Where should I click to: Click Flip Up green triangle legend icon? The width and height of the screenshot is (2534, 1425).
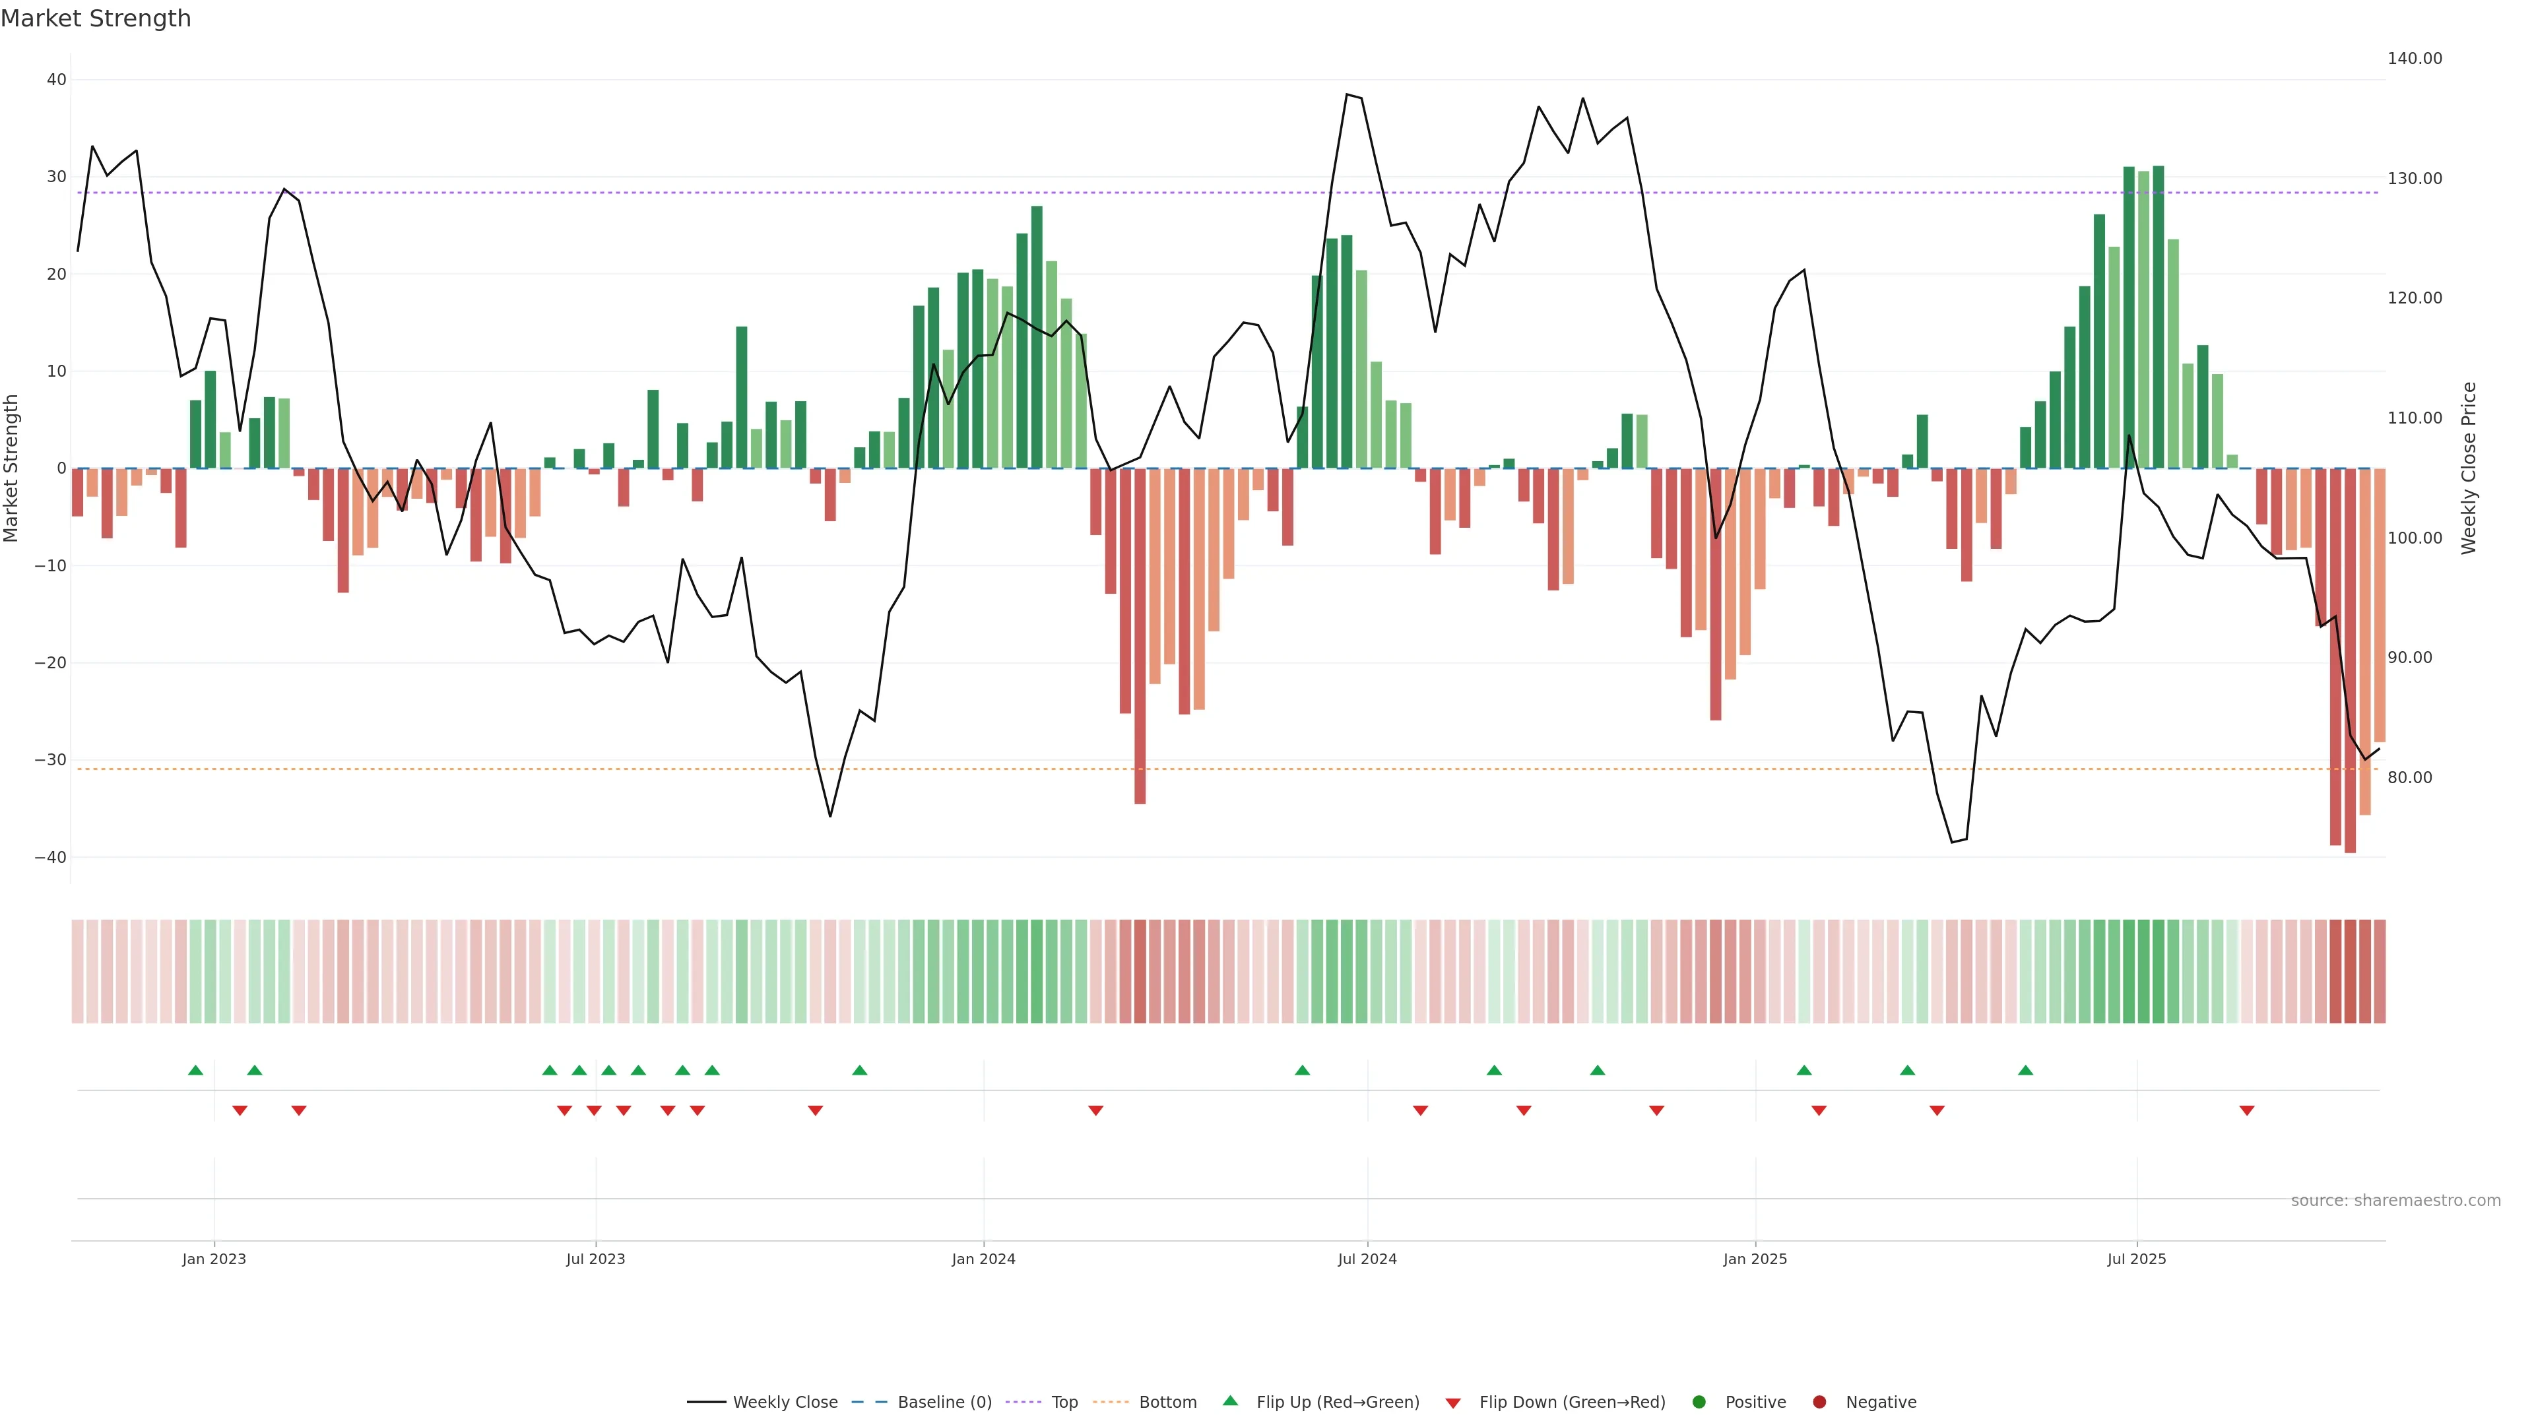pyautogui.click(x=1229, y=1401)
